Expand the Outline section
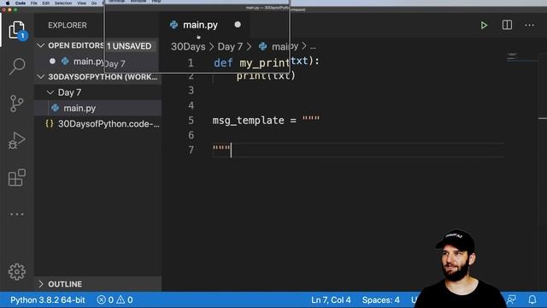547x308 pixels. coord(41,284)
